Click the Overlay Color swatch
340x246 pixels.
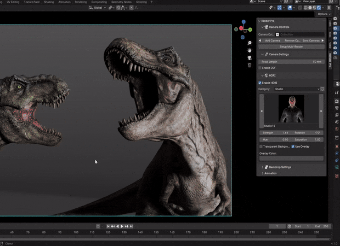(291, 159)
